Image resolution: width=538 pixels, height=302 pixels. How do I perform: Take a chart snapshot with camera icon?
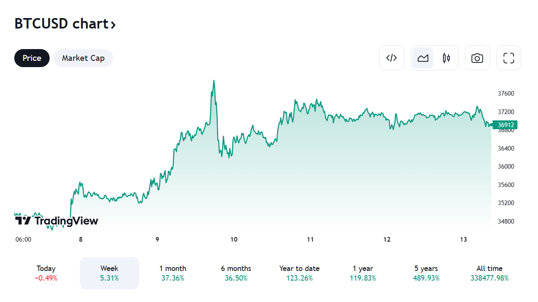click(x=477, y=58)
